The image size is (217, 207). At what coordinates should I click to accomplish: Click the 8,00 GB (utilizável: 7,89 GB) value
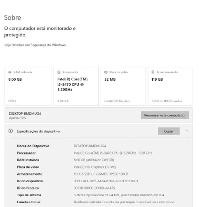94,160
